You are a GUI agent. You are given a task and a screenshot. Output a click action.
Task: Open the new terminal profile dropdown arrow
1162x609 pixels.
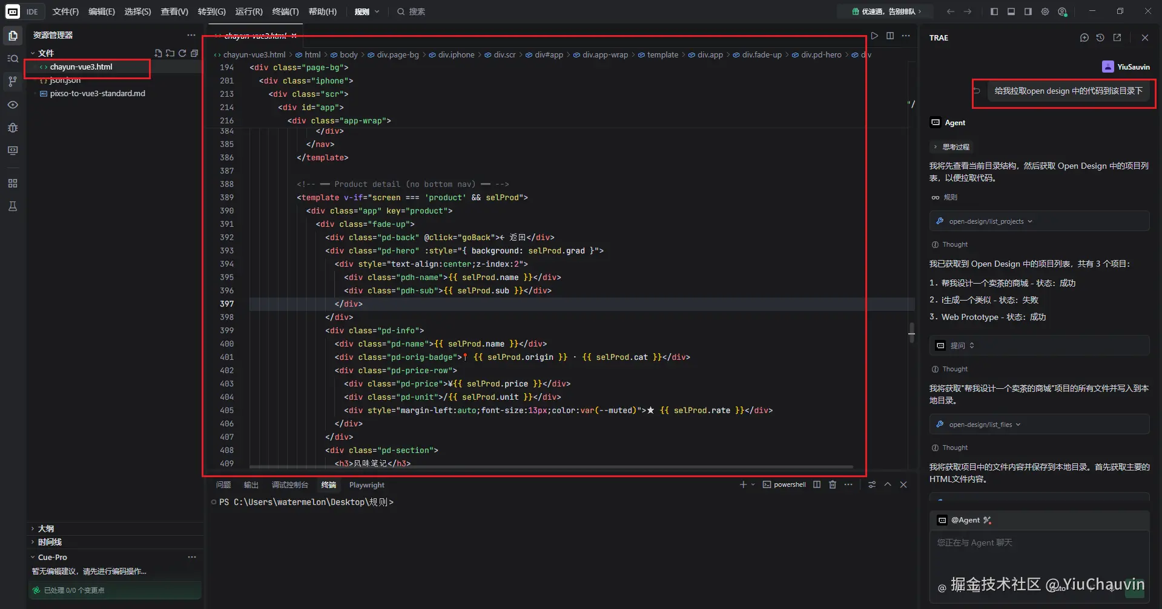pyautogui.click(x=753, y=484)
